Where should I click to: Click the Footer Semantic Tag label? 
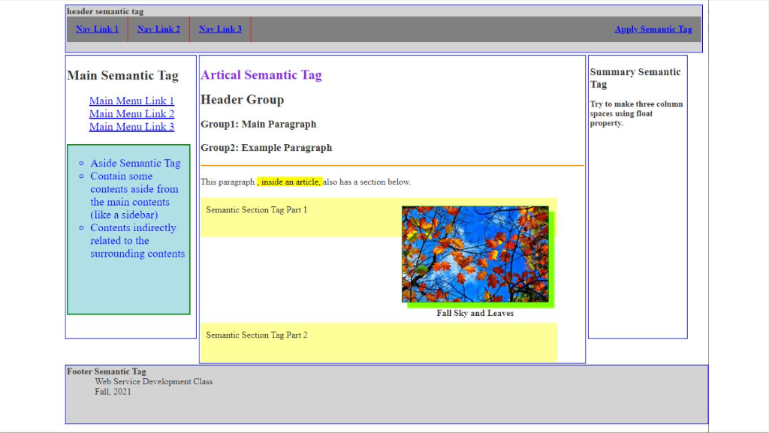[x=107, y=371]
